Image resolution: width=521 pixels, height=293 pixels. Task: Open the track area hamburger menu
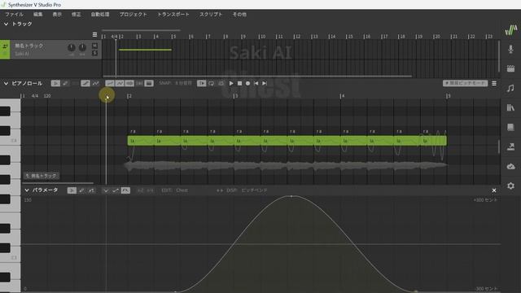pos(94,34)
